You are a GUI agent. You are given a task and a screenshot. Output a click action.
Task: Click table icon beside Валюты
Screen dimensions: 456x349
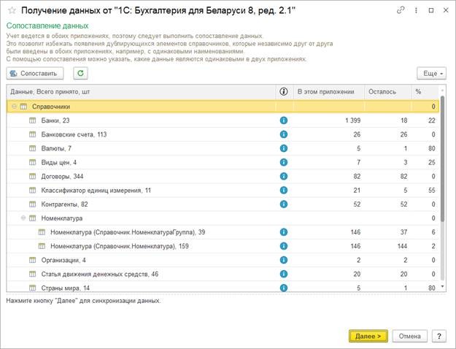(33, 148)
